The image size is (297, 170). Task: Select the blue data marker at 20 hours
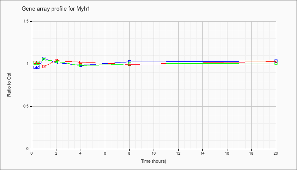[276, 61]
